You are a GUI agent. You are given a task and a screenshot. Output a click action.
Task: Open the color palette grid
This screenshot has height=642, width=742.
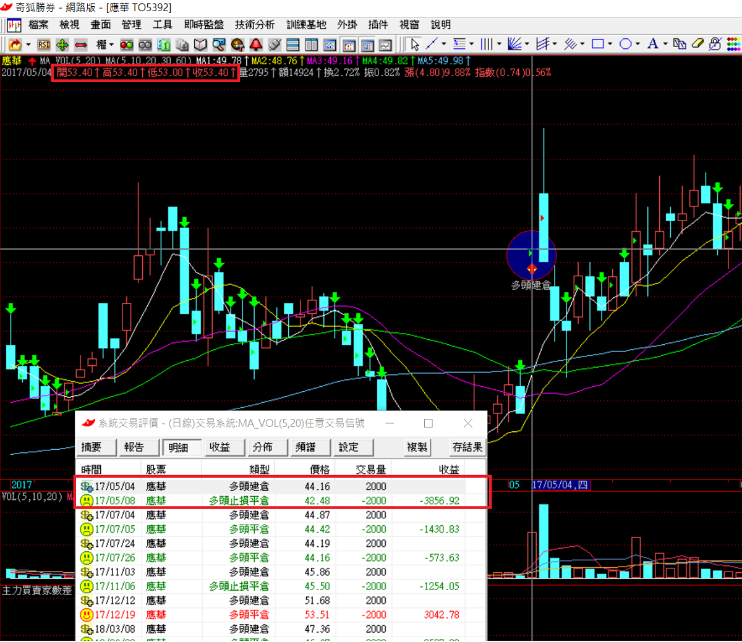pos(733,44)
